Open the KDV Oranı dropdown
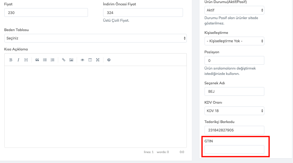The width and height of the screenshot is (293, 163). coord(234,111)
